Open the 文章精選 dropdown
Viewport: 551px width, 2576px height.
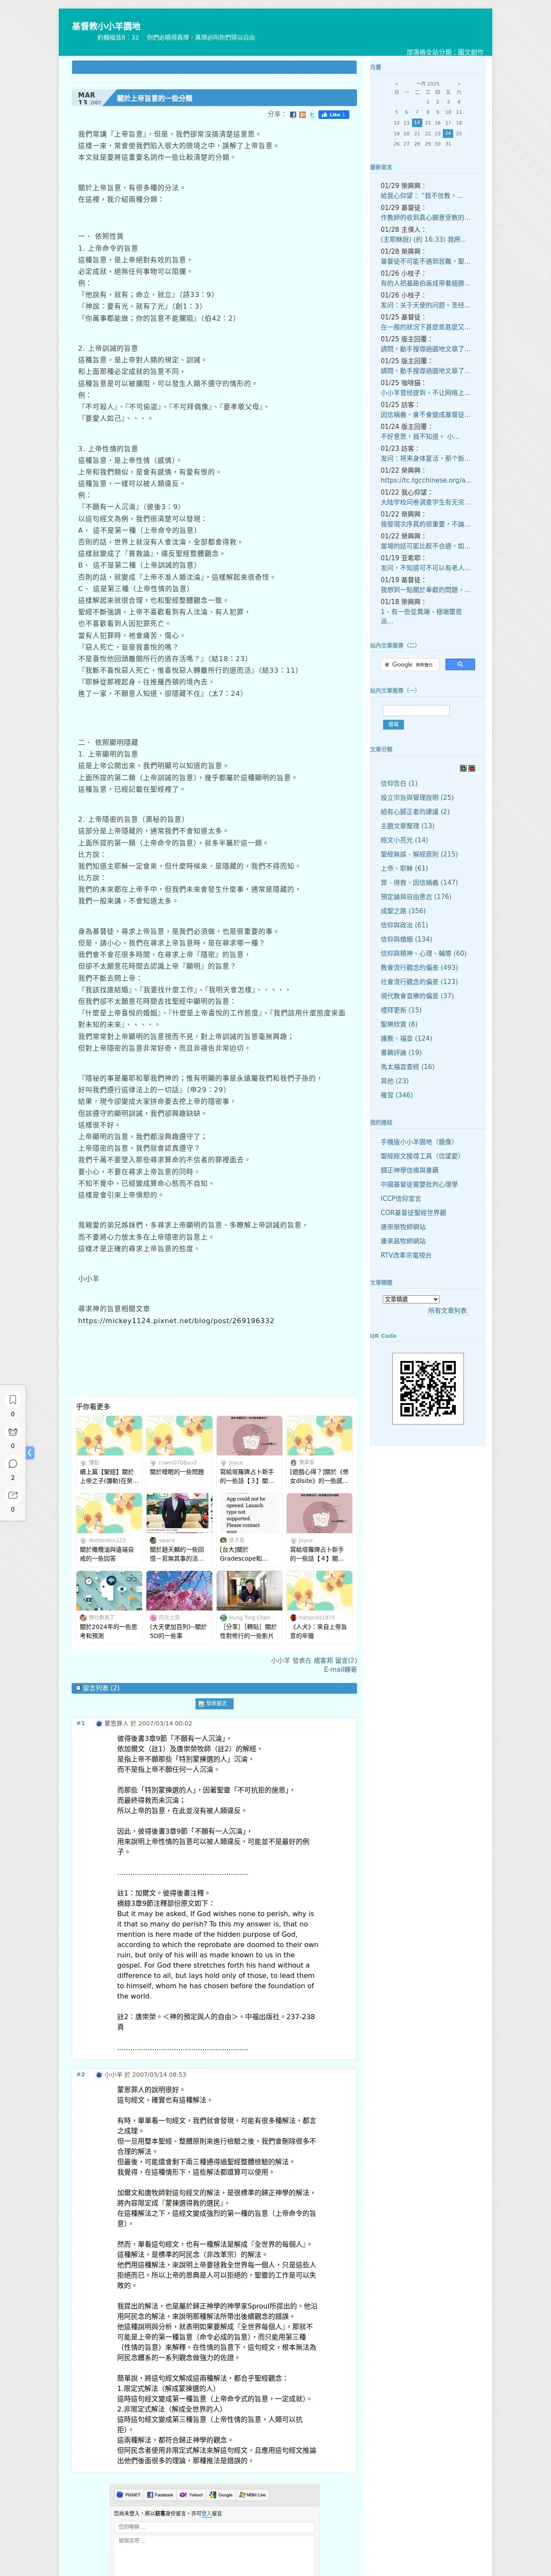pos(411,1299)
